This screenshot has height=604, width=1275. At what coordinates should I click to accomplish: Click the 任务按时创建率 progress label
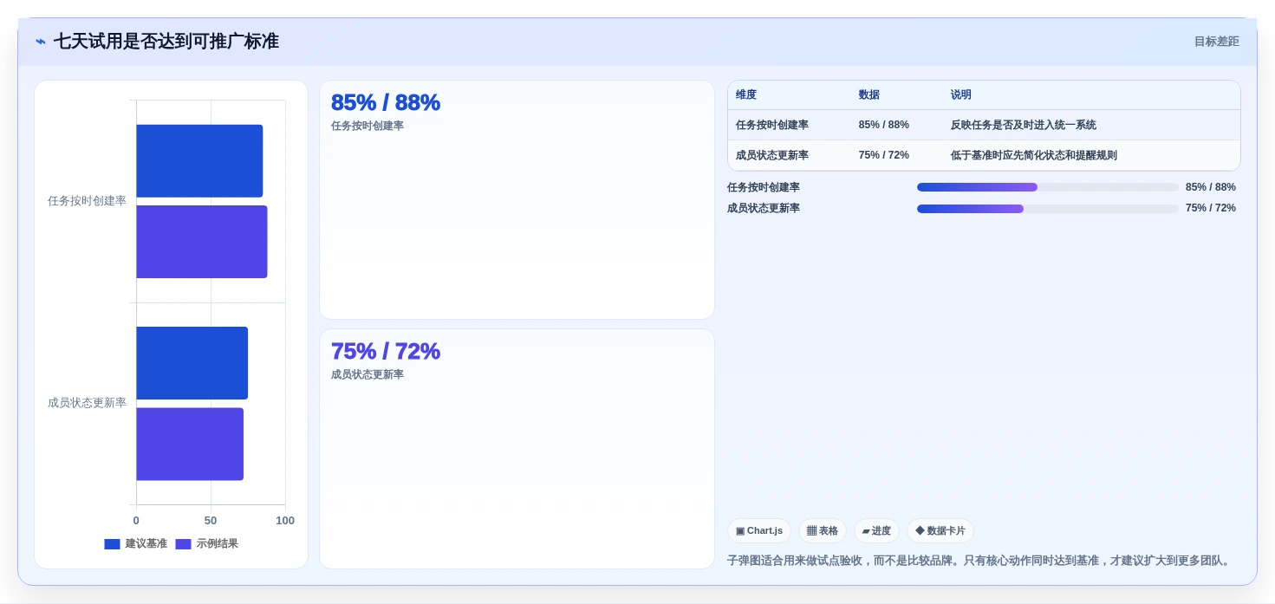tap(764, 188)
